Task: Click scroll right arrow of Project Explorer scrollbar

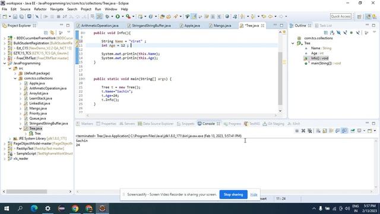Action: (x=70, y=191)
